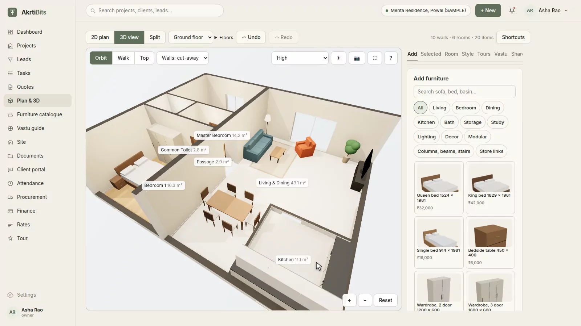Switch to the Tours tab
Viewport: 581px width, 326px height.
(484, 54)
